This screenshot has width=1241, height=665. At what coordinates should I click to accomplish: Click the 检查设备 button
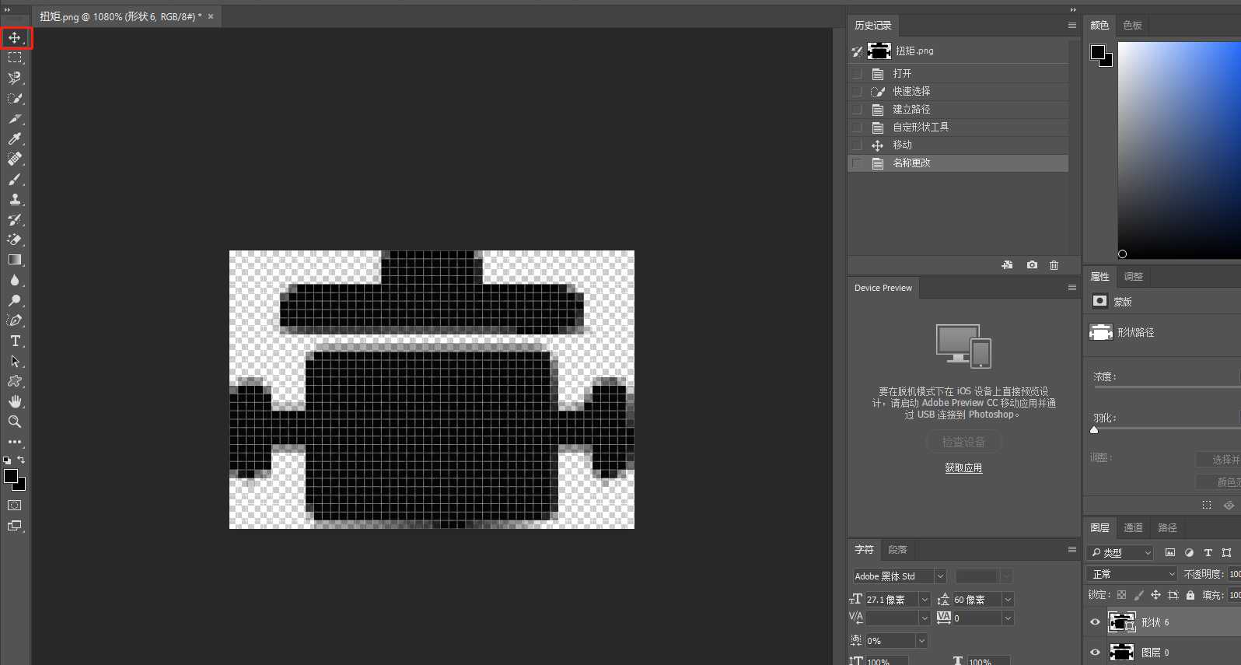pyautogui.click(x=963, y=442)
